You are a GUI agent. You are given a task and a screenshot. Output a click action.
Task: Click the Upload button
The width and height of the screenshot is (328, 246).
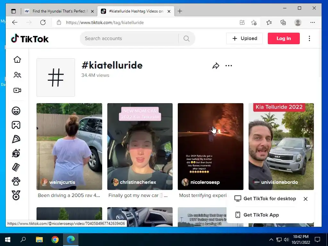pos(244,38)
